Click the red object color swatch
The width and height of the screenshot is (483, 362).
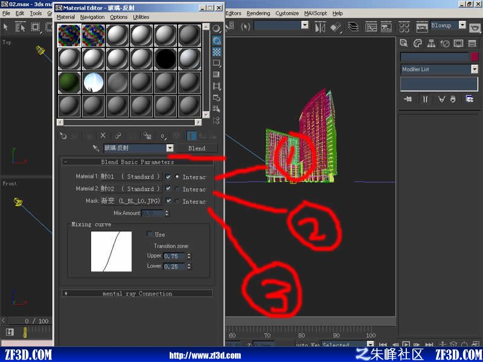[x=475, y=57]
